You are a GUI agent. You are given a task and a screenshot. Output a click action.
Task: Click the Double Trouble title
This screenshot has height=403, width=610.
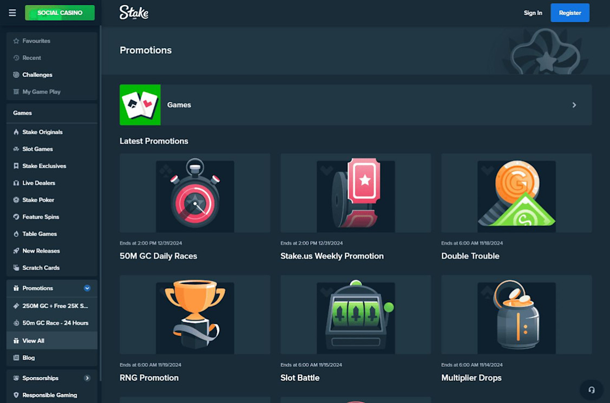click(470, 256)
